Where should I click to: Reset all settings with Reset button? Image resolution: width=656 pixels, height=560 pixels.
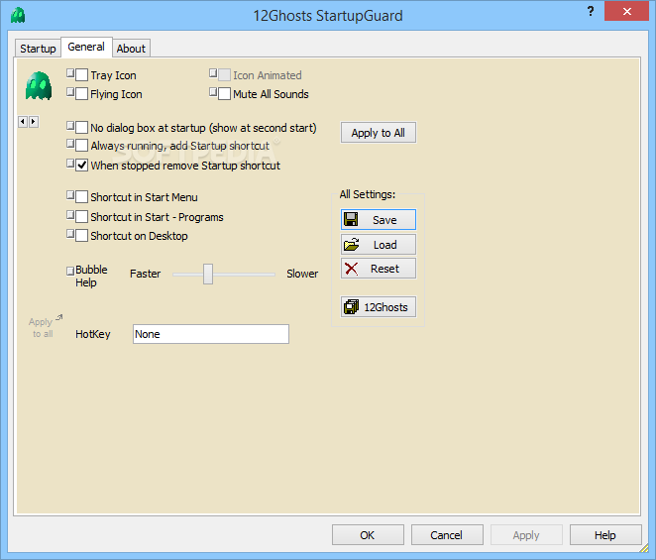click(x=379, y=269)
